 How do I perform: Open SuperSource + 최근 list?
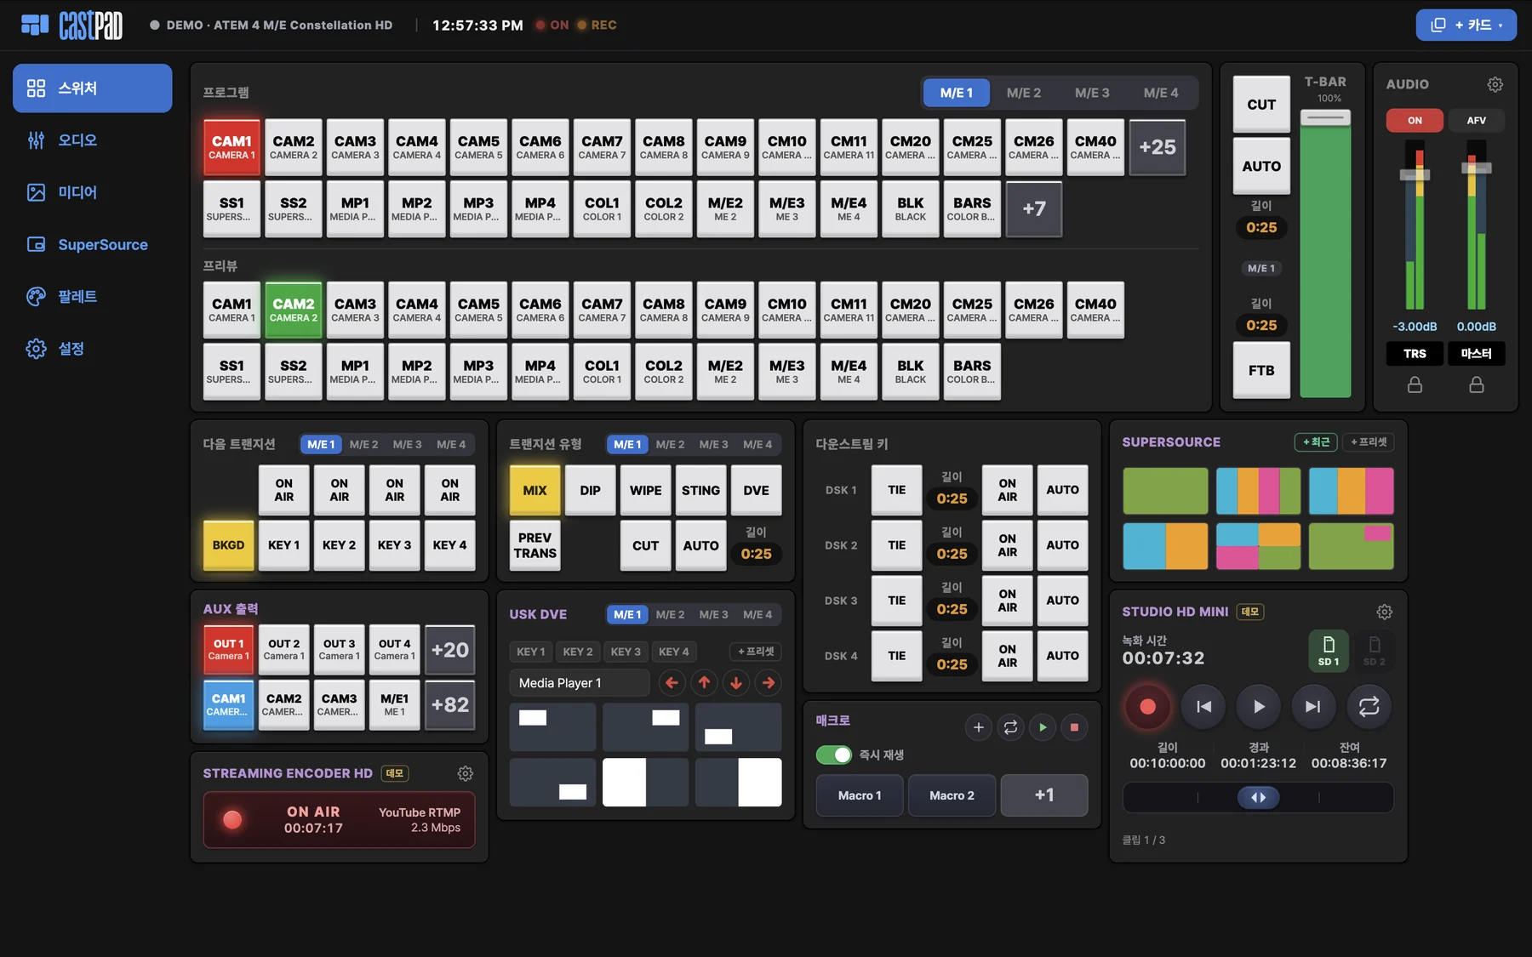[1316, 442]
